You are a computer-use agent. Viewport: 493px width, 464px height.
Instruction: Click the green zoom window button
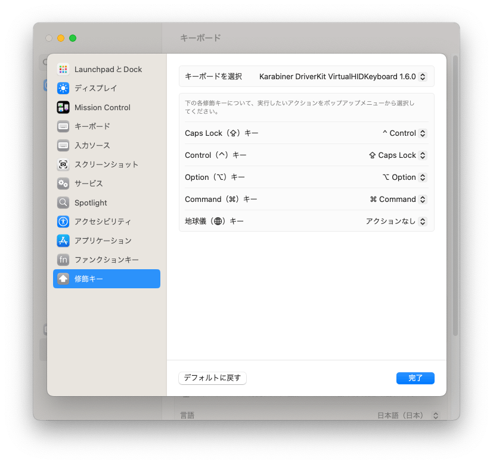pos(73,38)
